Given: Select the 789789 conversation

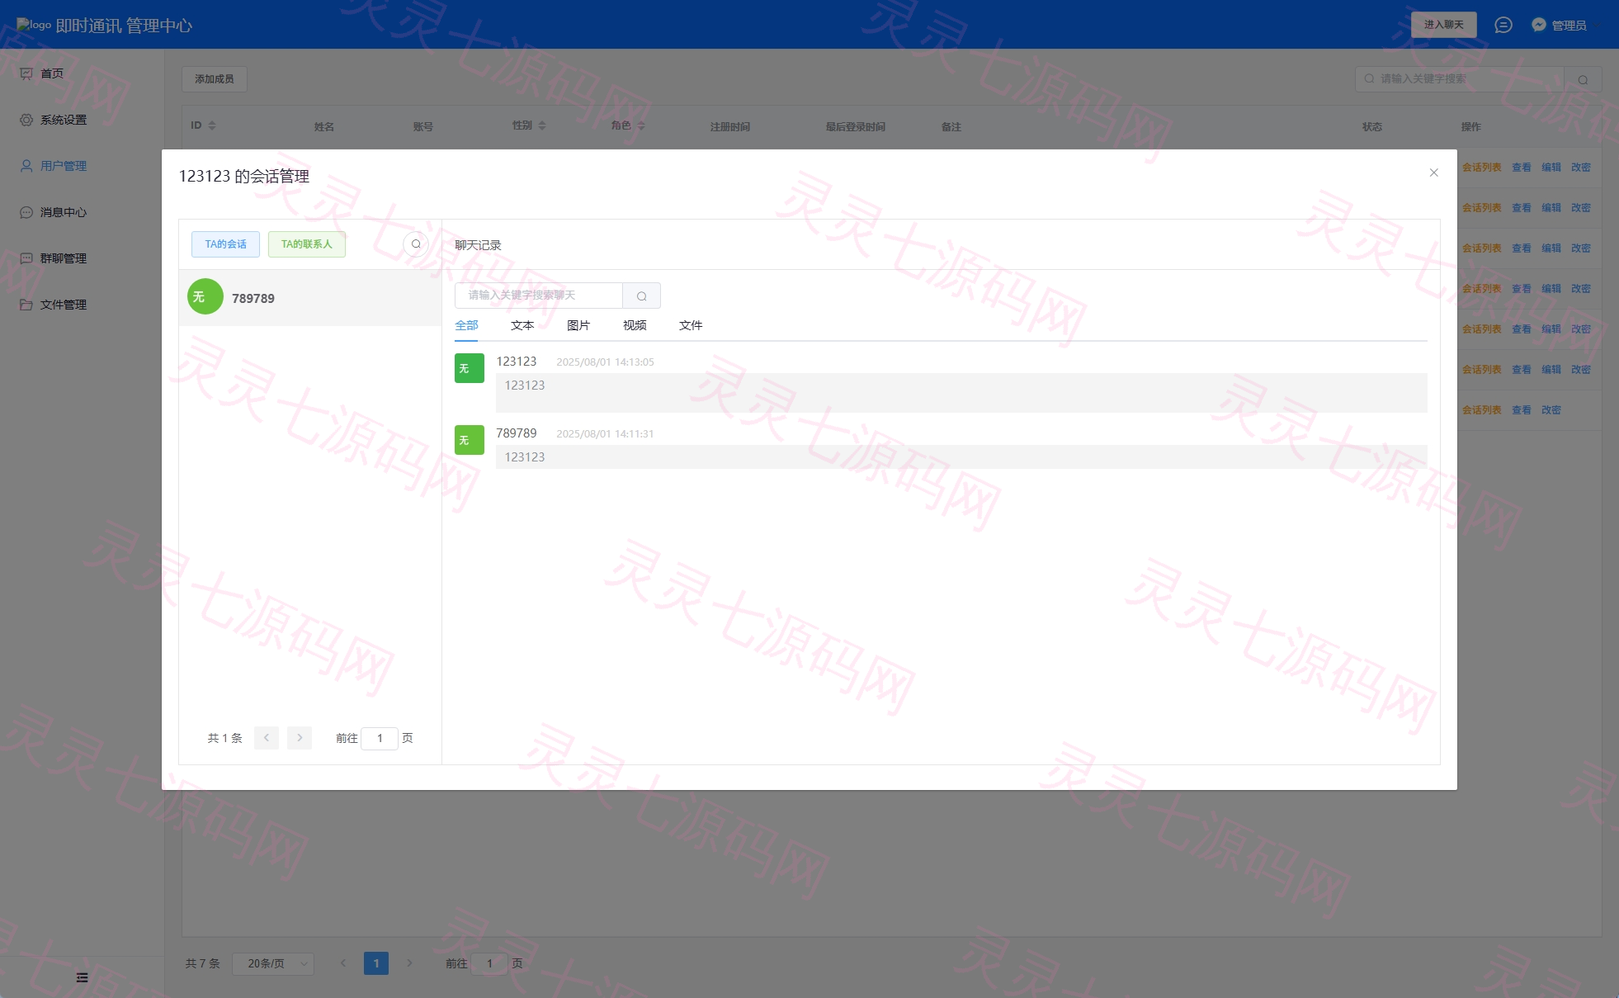Looking at the screenshot, I should [310, 298].
